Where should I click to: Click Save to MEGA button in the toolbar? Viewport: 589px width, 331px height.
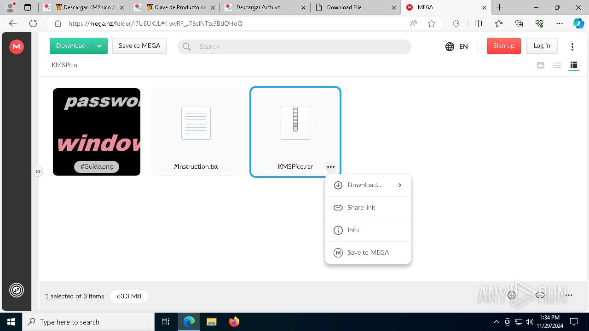(x=139, y=46)
